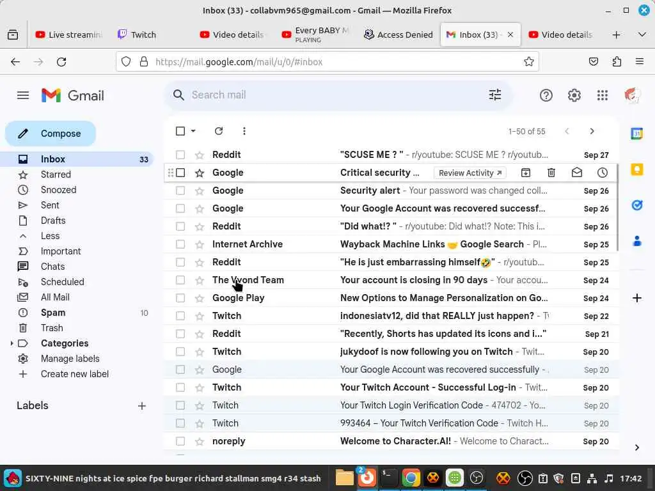Open terminal from taskbar
This screenshot has height=491, width=655.
pos(388,478)
